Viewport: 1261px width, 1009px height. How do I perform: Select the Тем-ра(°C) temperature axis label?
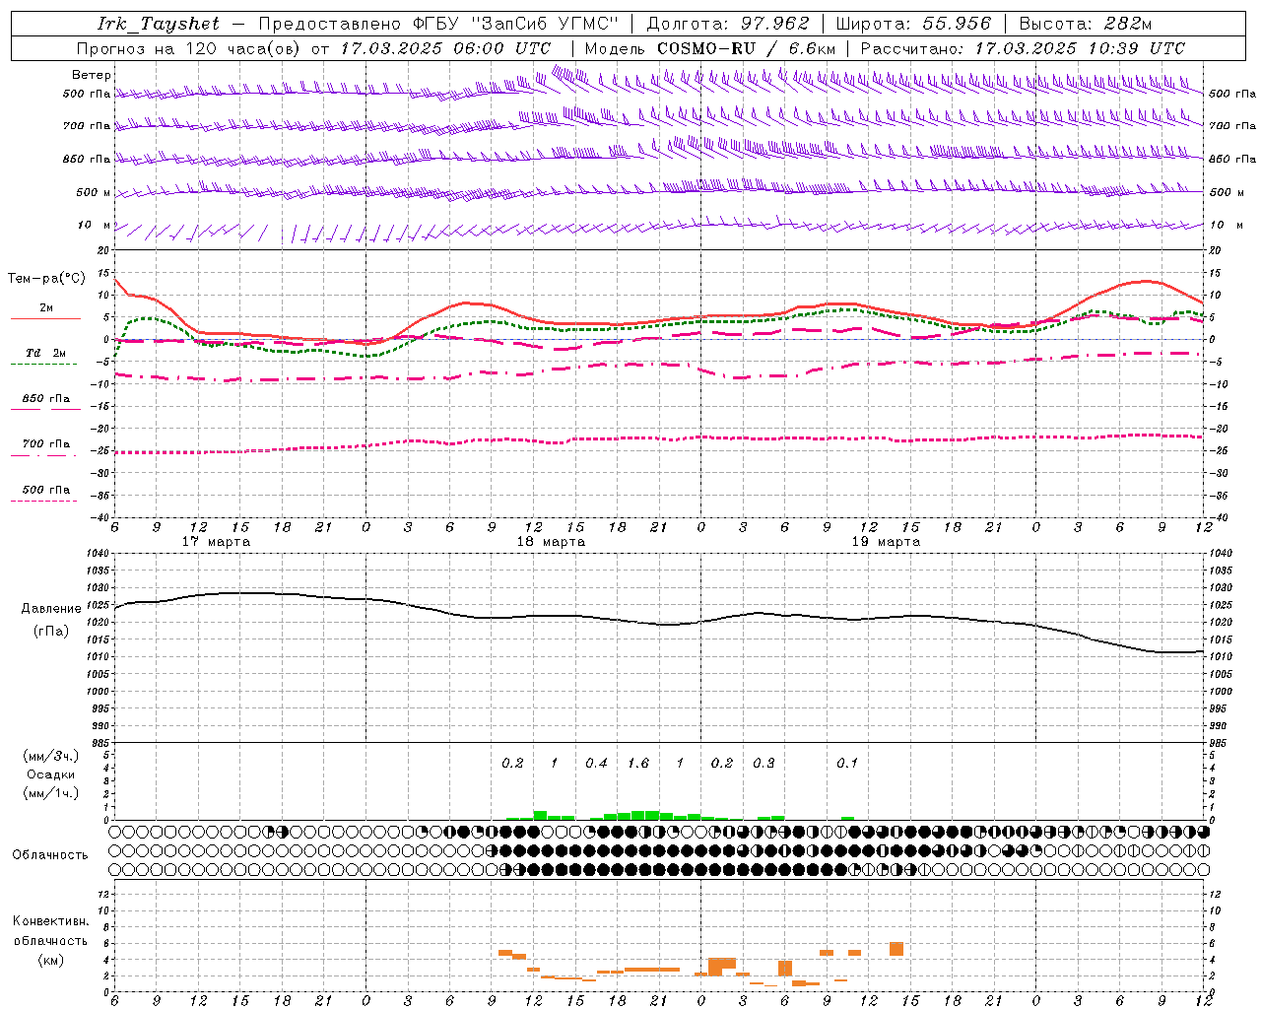coord(46,279)
